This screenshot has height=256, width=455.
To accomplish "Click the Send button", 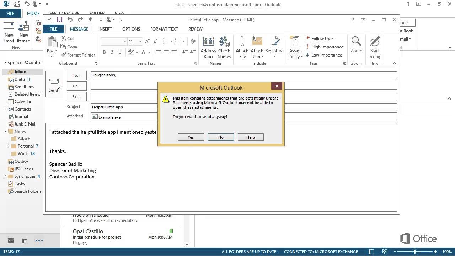I will pos(54,84).
